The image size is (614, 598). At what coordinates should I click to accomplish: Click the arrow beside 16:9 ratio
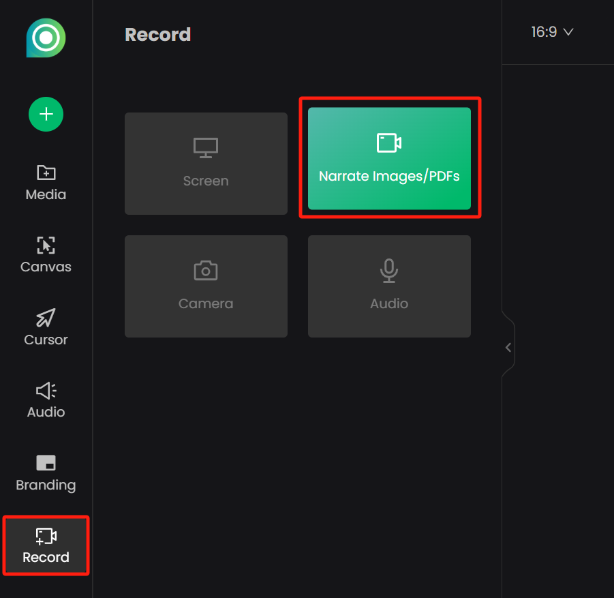coord(568,32)
